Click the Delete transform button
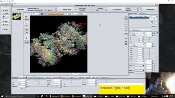 (153, 24)
